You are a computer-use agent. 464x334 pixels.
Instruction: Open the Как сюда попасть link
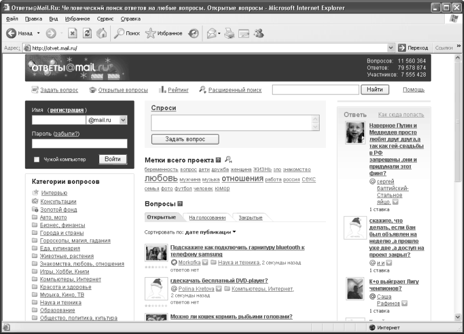tap(401, 114)
